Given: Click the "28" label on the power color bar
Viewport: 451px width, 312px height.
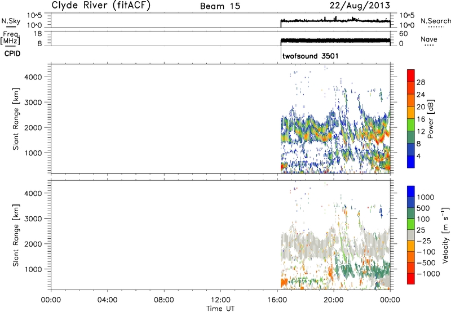Looking at the screenshot, I should tap(421, 82).
